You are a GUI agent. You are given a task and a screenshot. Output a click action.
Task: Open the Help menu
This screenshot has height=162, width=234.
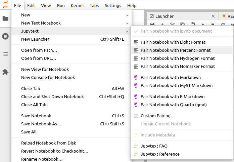tap(132, 5)
